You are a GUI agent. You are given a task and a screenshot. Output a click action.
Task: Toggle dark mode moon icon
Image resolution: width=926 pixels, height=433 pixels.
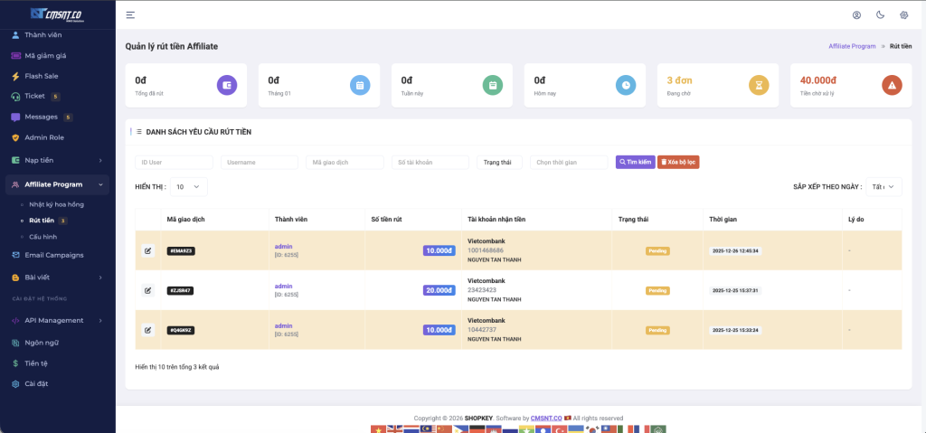tap(880, 15)
